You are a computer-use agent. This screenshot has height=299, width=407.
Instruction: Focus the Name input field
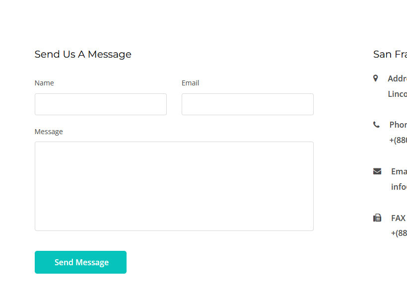(x=101, y=104)
